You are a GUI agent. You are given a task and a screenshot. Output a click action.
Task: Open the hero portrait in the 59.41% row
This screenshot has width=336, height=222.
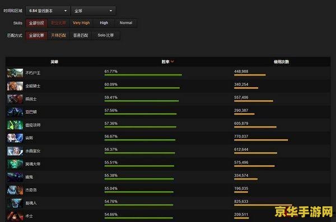point(15,99)
